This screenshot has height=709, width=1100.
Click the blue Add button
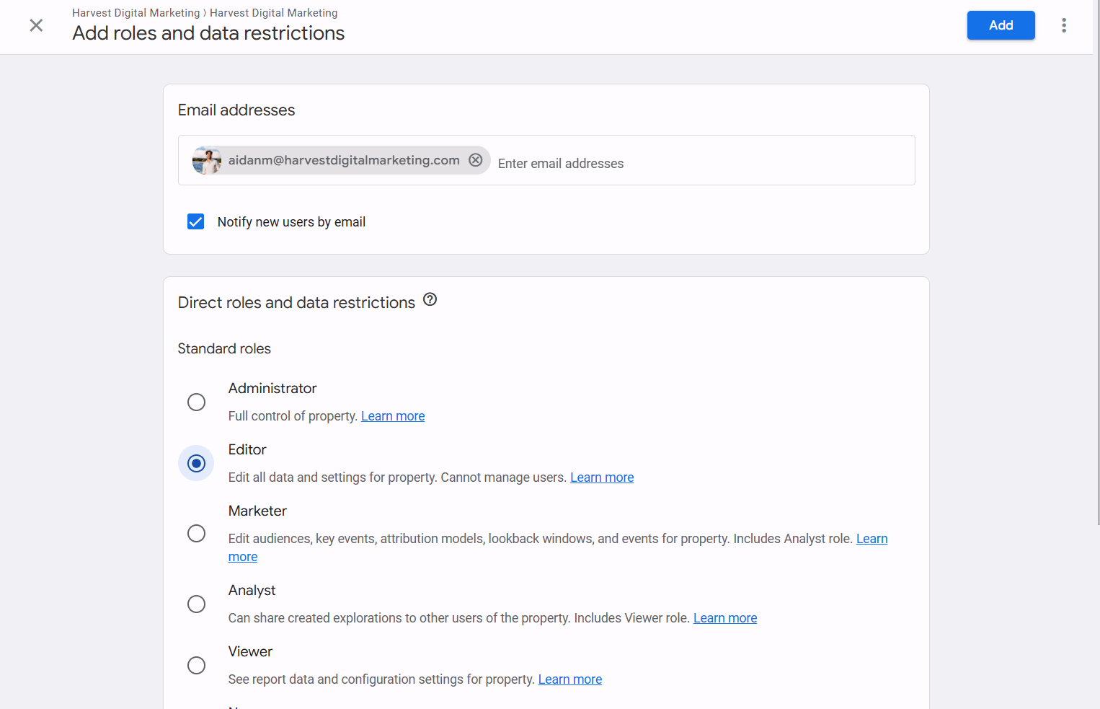click(1001, 25)
